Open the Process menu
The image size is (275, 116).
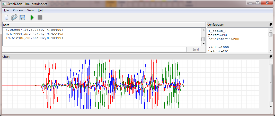point(18,10)
